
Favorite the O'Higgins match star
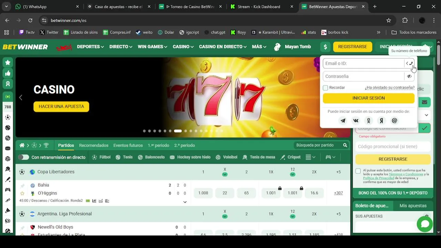[x=22, y=193]
